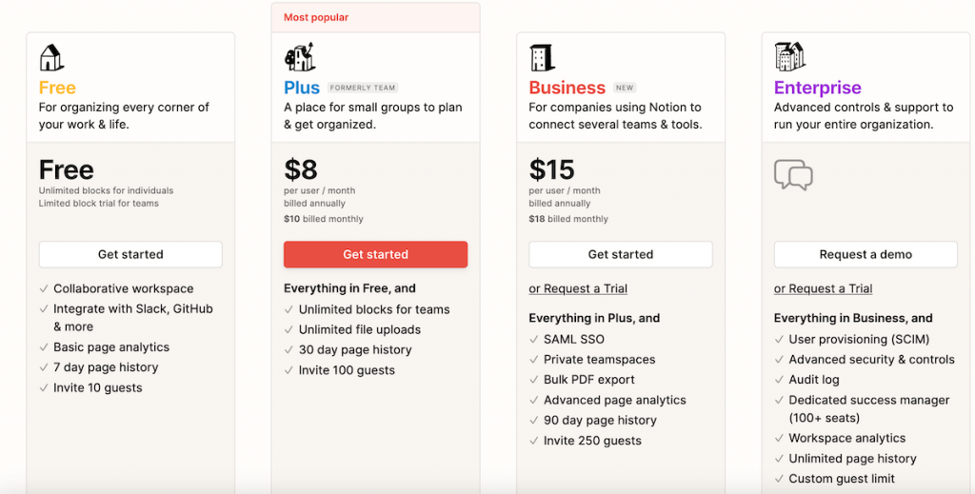Click the FORMERLY TEAM badge
975x494 pixels.
[x=363, y=88]
